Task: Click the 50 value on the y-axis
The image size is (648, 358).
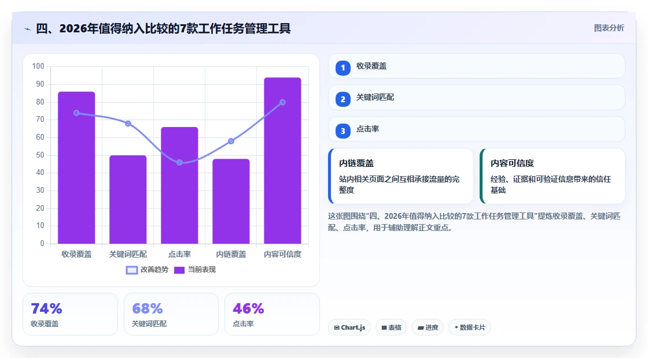Action: (40, 155)
